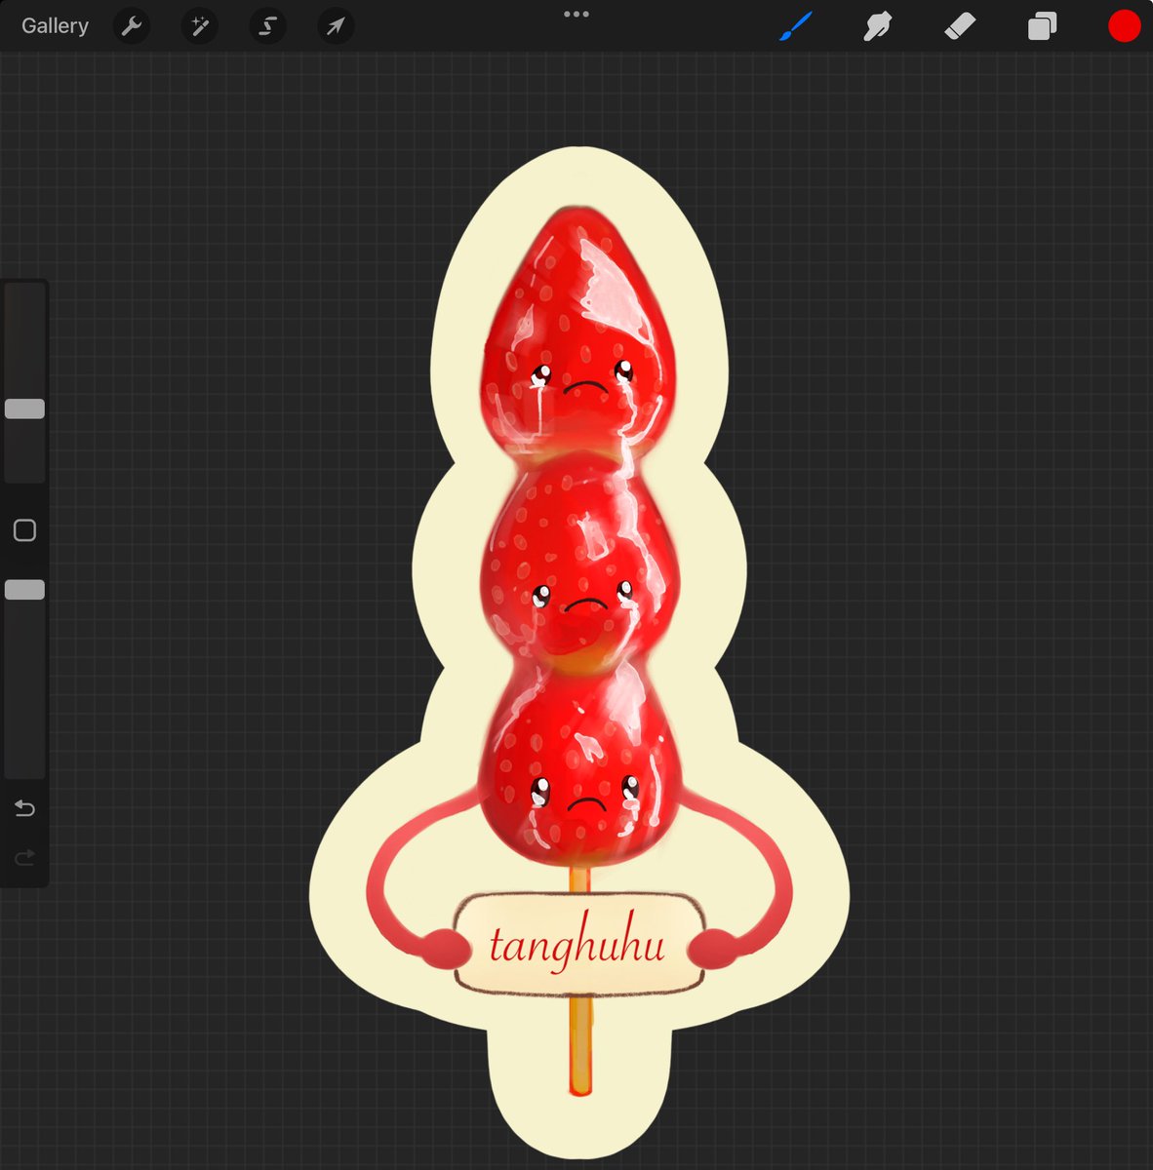This screenshot has width=1153, height=1170.
Task: Activate the Selection tool
Action: coord(267,26)
